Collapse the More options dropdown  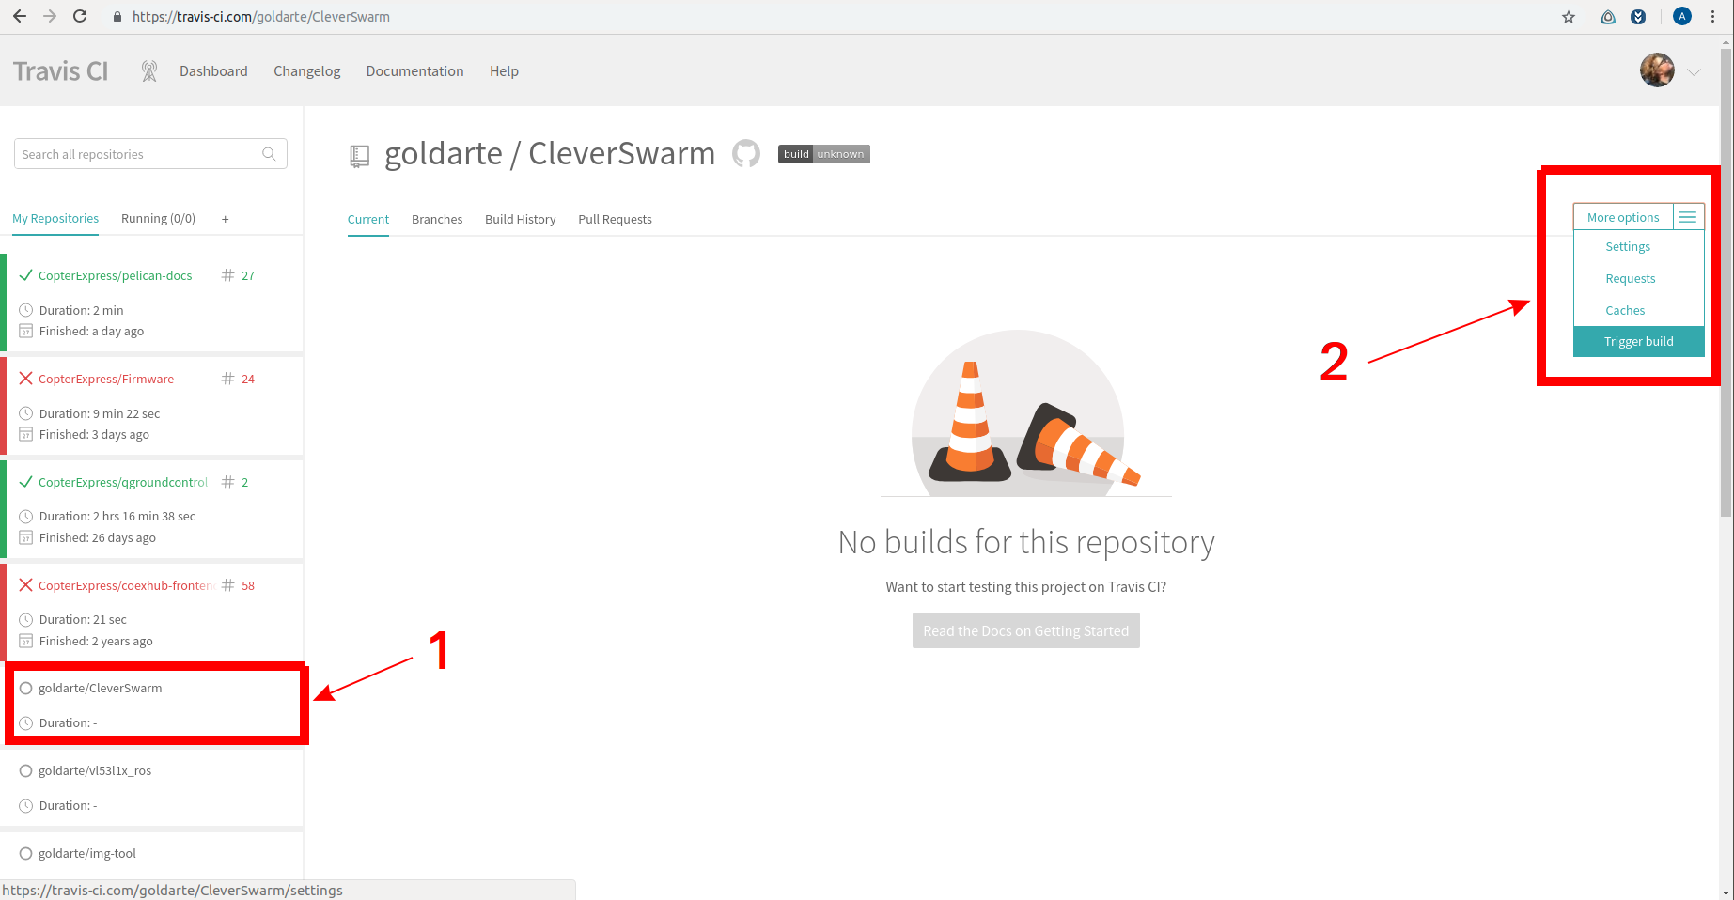[x=1623, y=217]
